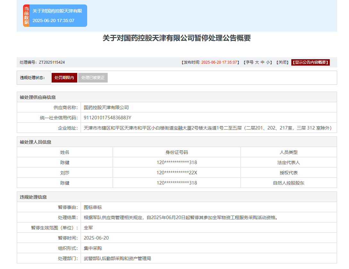
Task: Click name 陈健 in the 法定代表人 row
Action: [65, 162]
